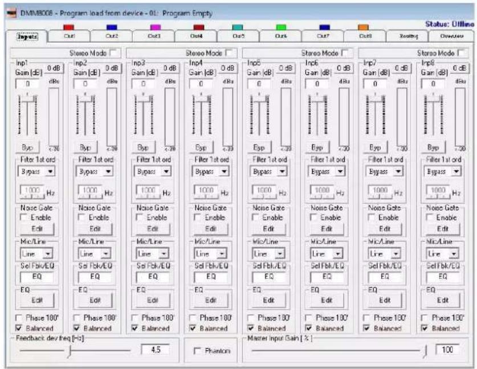Click the green Out6 color indicator

[x=281, y=28]
